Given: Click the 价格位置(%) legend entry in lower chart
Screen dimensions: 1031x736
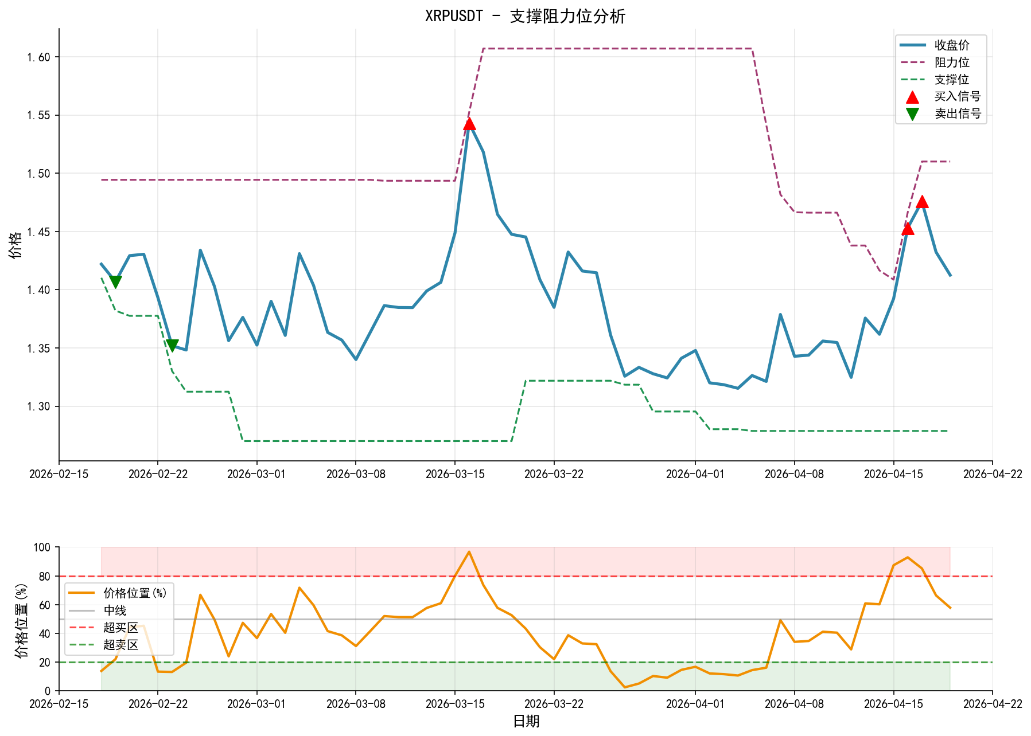Looking at the screenshot, I should [118, 593].
